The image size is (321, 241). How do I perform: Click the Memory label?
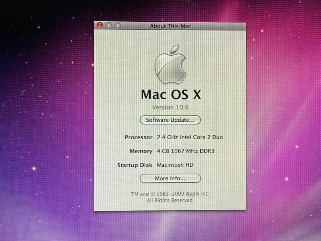141,151
